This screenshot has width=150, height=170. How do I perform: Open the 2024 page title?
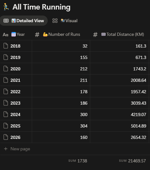(x=16, y=114)
